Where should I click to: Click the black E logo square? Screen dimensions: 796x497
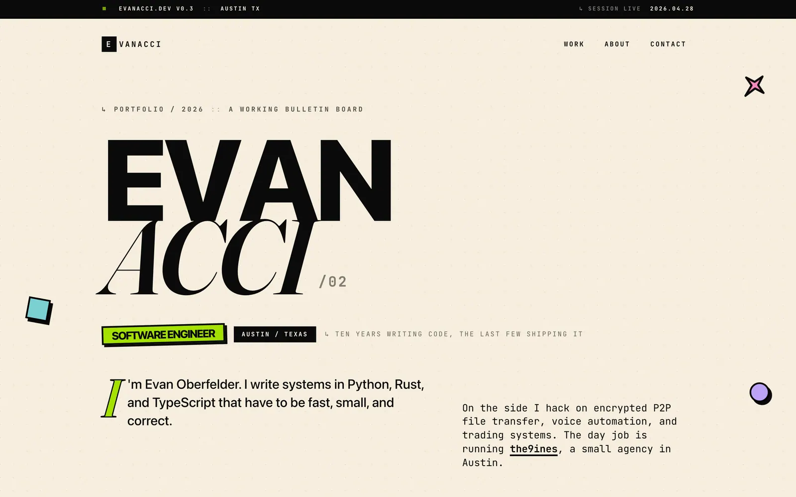[x=109, y=44]
